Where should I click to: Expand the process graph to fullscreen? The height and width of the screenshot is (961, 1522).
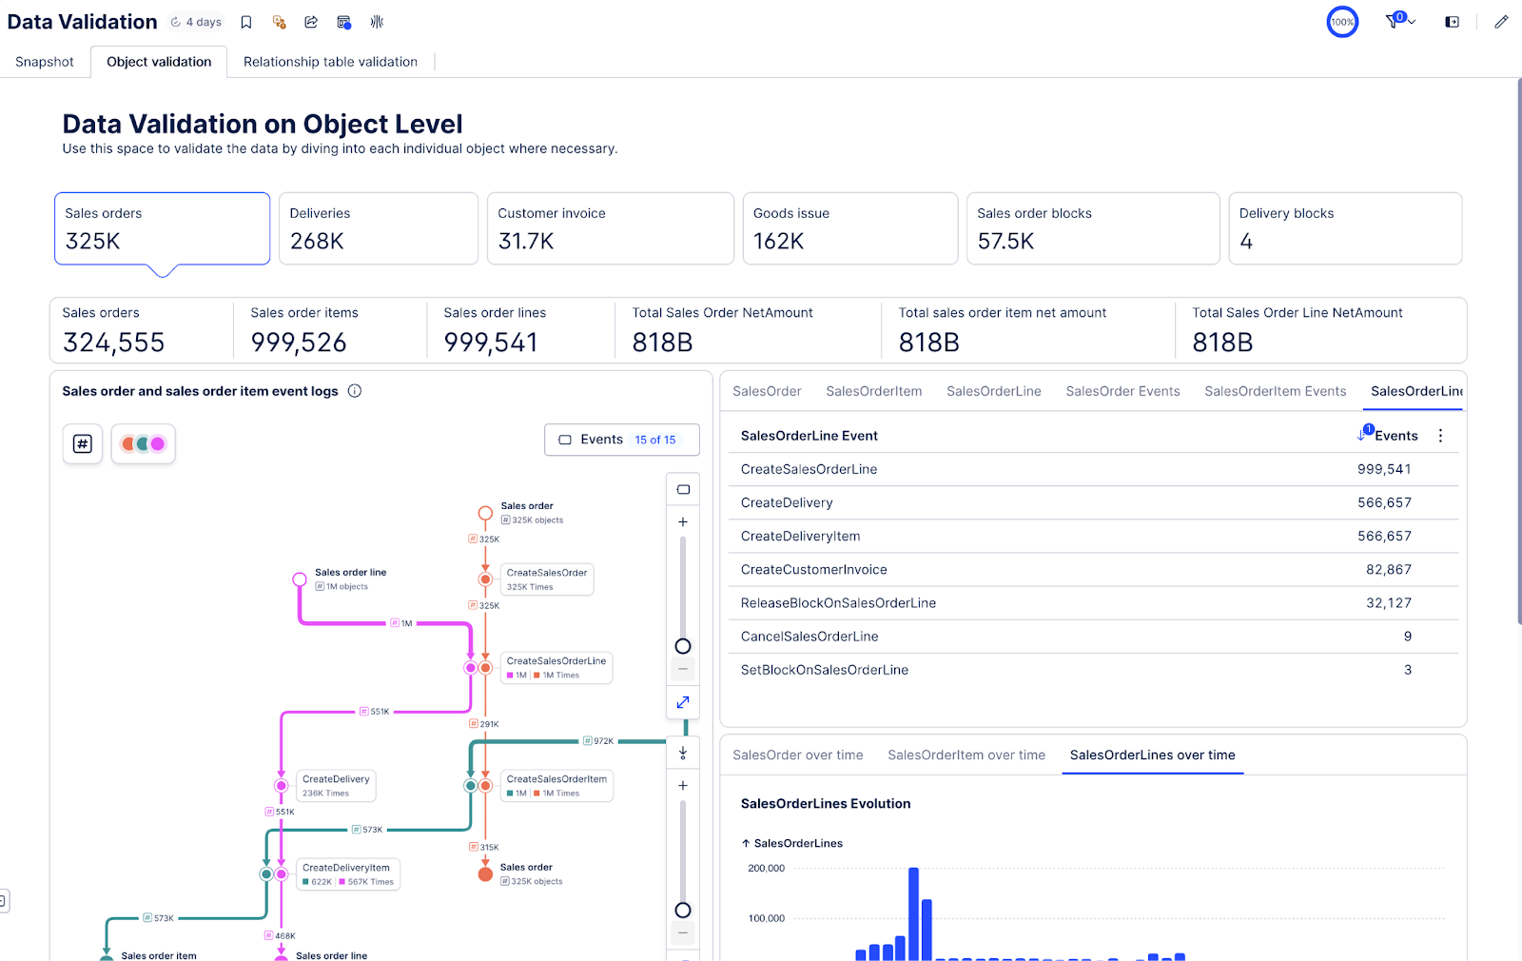[683, 702]
